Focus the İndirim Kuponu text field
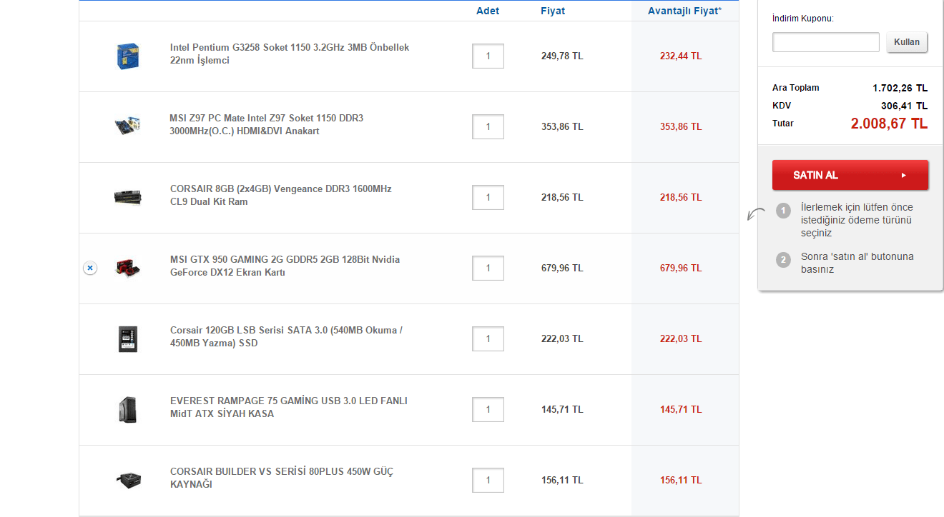The image size is (944, 517). point(825,42)
